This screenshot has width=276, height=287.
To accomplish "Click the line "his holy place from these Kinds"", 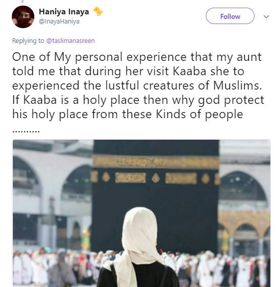I will tap(128, 114).
